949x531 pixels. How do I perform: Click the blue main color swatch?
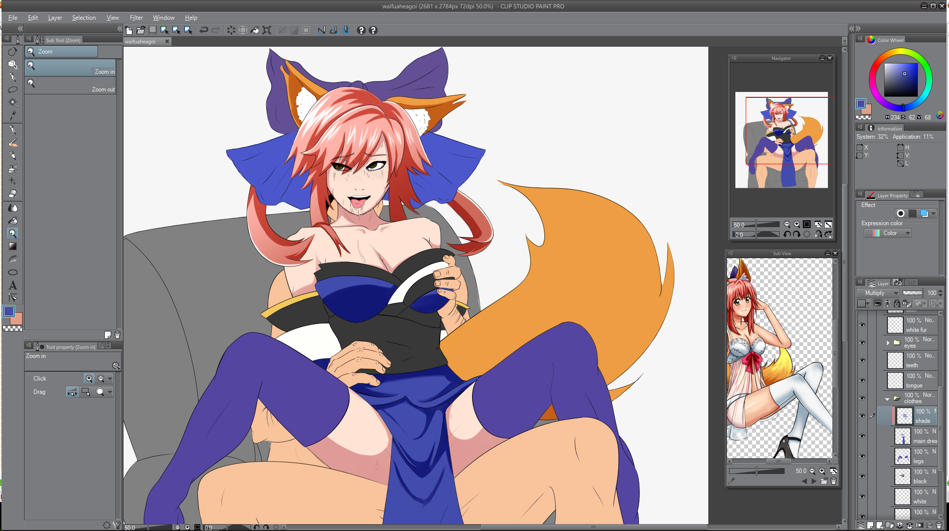(x=9, y=311)
